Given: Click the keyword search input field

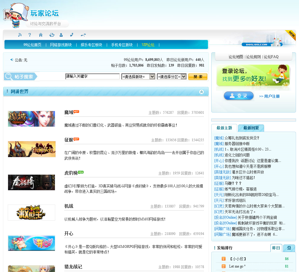Looking at the screenshot, I should click(92, 76).
